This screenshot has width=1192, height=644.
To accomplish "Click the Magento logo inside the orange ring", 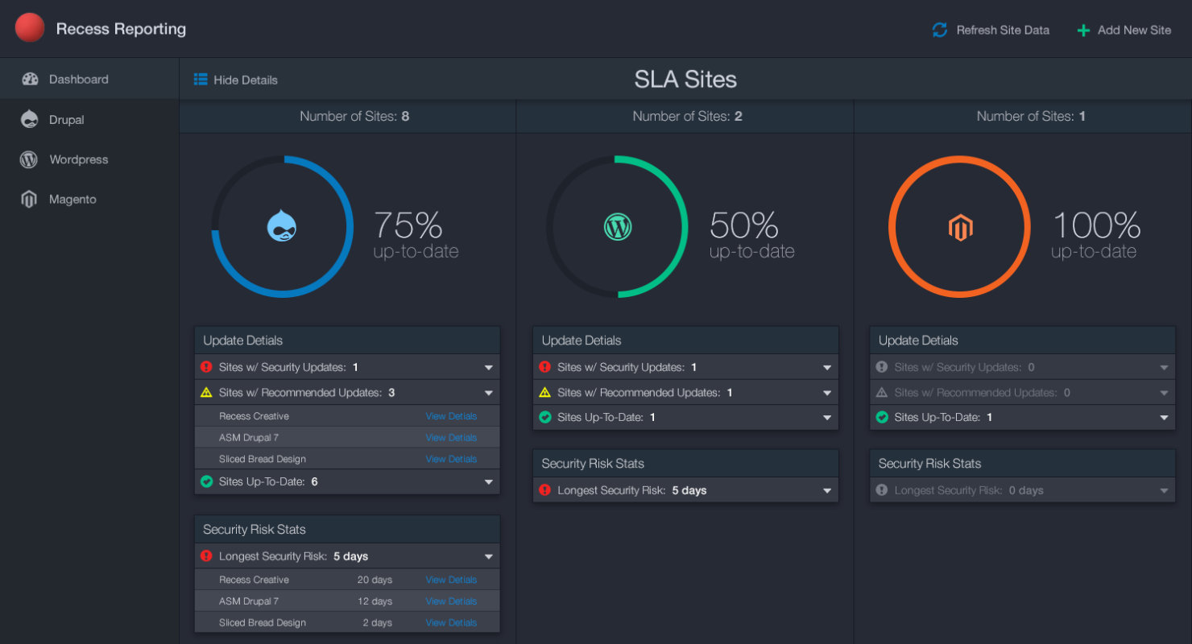I will coord(959,228).
